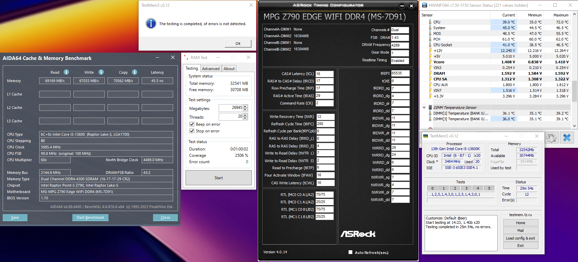Collapse the DIMM Temperature Sensor group

pyautogui.click(x=424, y=108)
